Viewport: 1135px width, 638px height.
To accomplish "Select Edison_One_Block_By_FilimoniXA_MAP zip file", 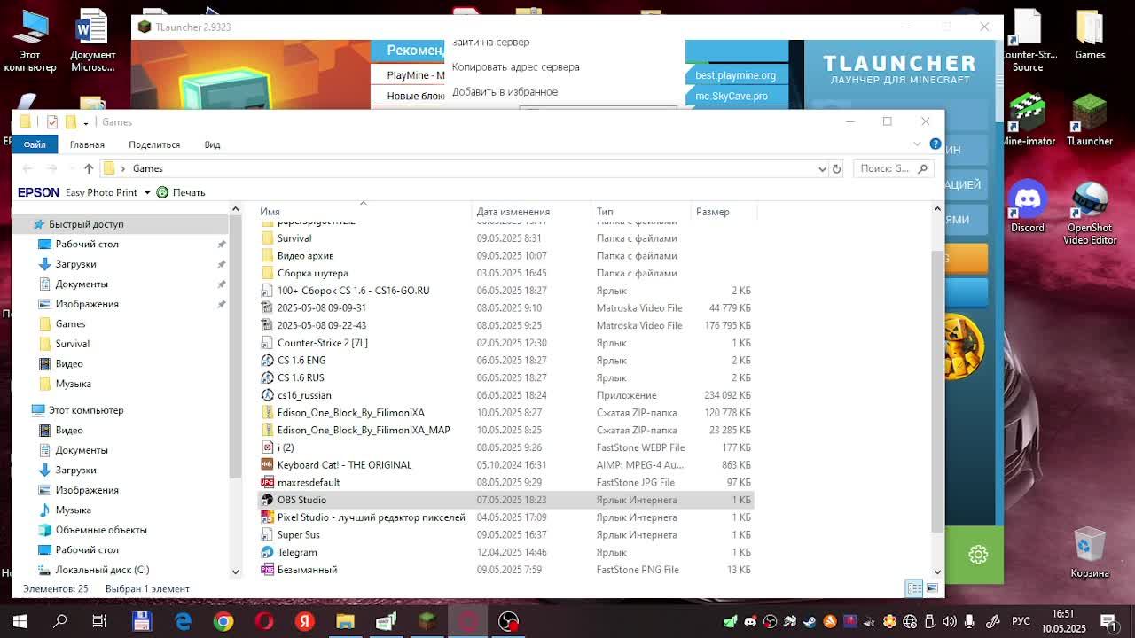I will (364, 431).
